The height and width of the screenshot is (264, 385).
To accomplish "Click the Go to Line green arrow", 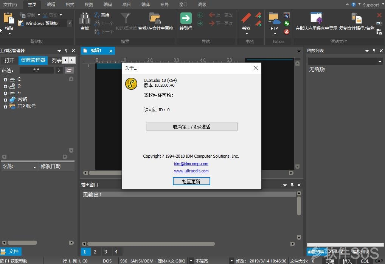I will (186, 18).
